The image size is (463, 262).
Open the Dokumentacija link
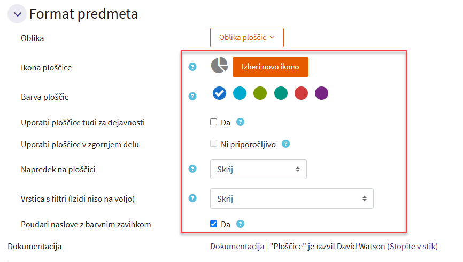(237, 247)
